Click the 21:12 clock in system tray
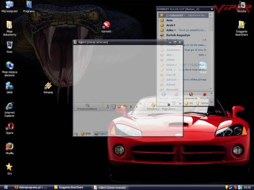Screen dimensions: 254x190 pyautogui.click(x=247, y=188)
